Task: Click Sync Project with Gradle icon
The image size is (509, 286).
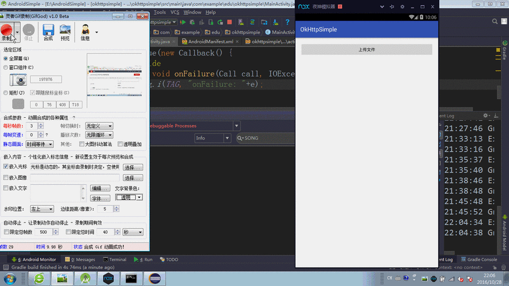Action: tap(252, 22)
